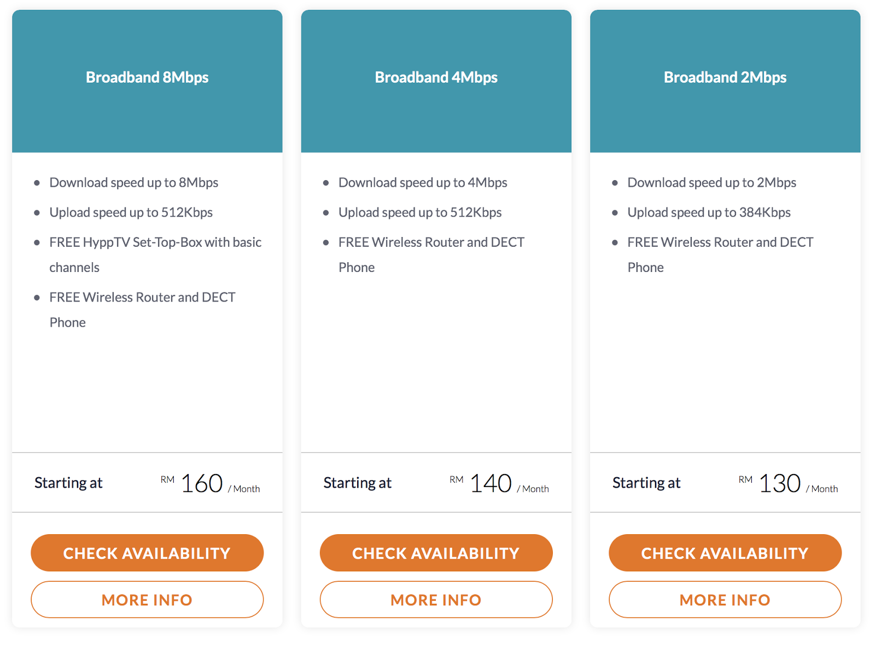View More Info on the 4Mbps plan
Screen dimensions: 875x648
pos(436,600)
